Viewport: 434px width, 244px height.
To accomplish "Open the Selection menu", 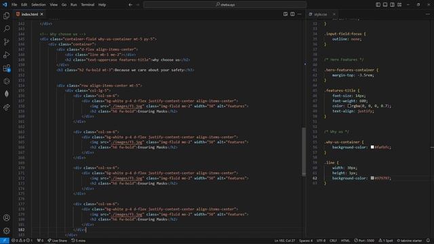I will 39,5.
